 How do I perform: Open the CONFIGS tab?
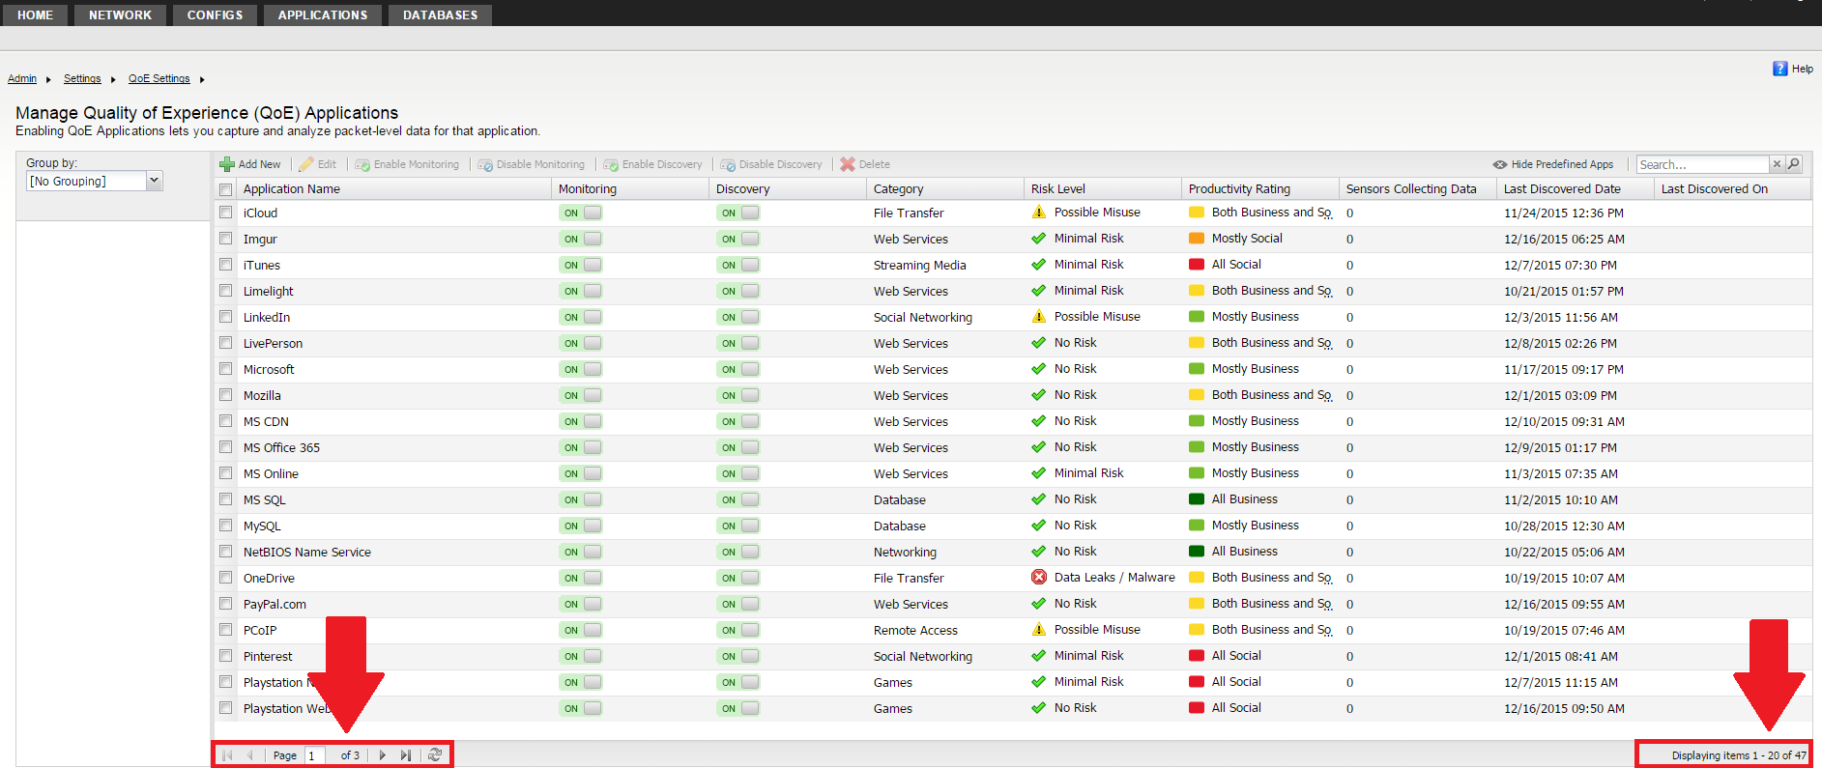(x=216, y=15)
